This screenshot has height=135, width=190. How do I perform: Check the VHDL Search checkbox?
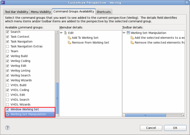tap(8, 99)
